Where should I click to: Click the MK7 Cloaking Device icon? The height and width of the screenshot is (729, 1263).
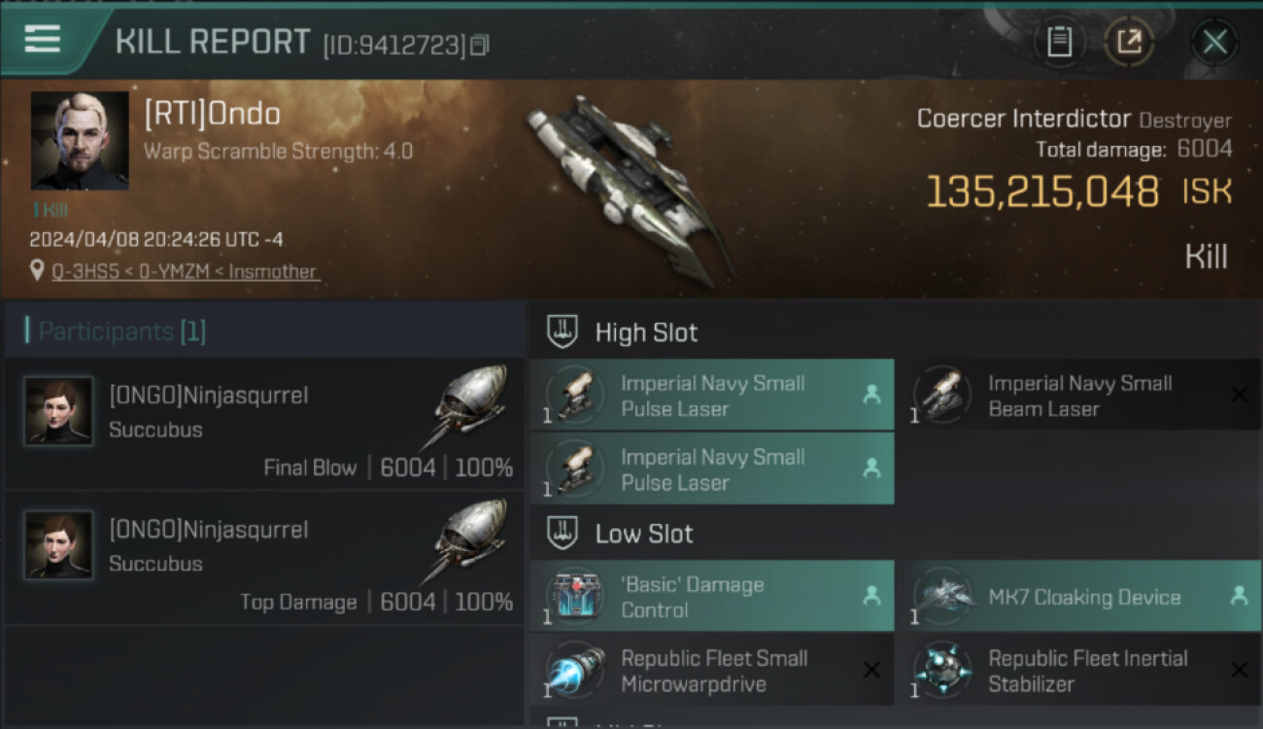pyautogui.click(x=939, y=597)
